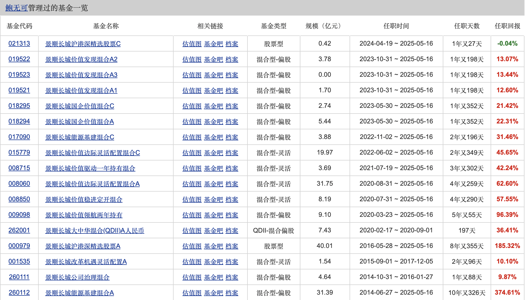Viewport: 525px width, 300px height.
Task: Click the 任职天数 column header
Action: [467, 26]
